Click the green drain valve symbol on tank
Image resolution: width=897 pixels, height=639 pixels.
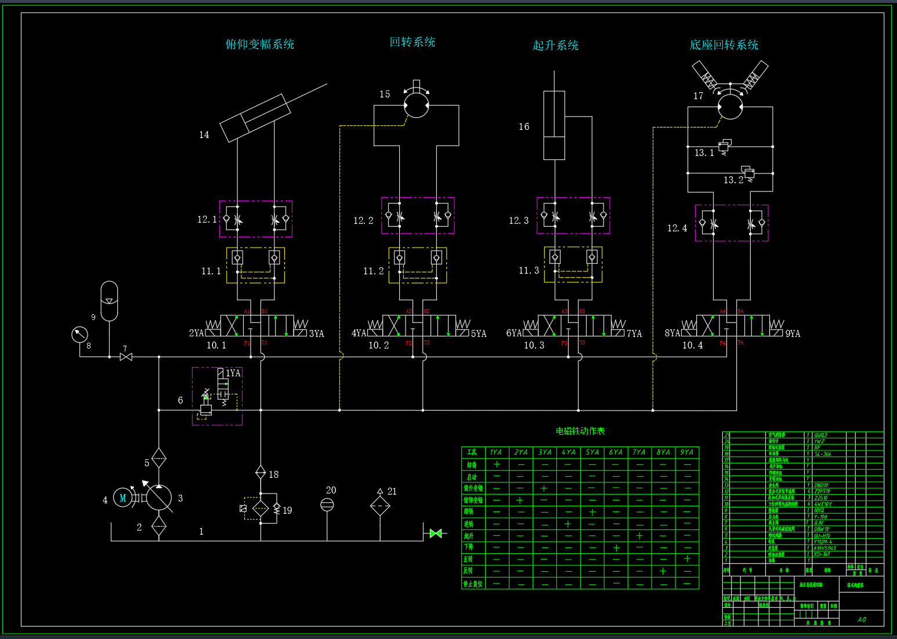coord(436,533)
